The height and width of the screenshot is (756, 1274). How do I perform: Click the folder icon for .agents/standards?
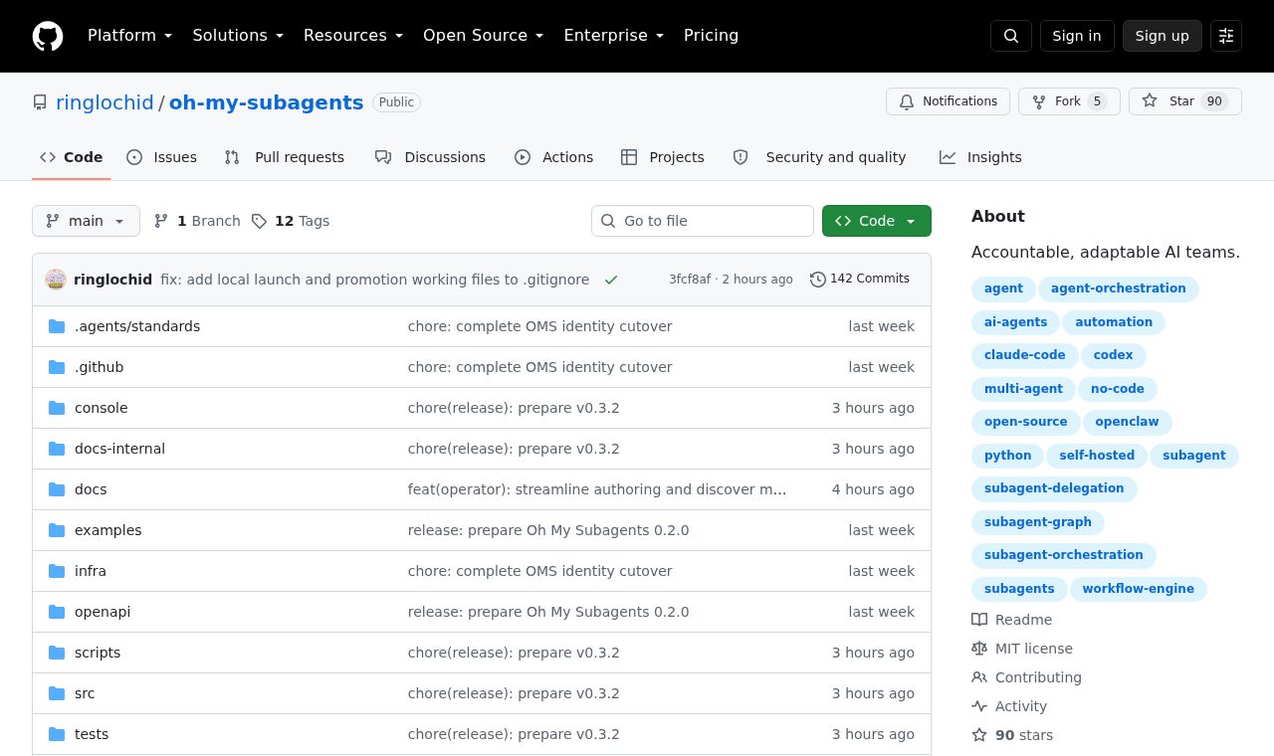coord(57,326)
